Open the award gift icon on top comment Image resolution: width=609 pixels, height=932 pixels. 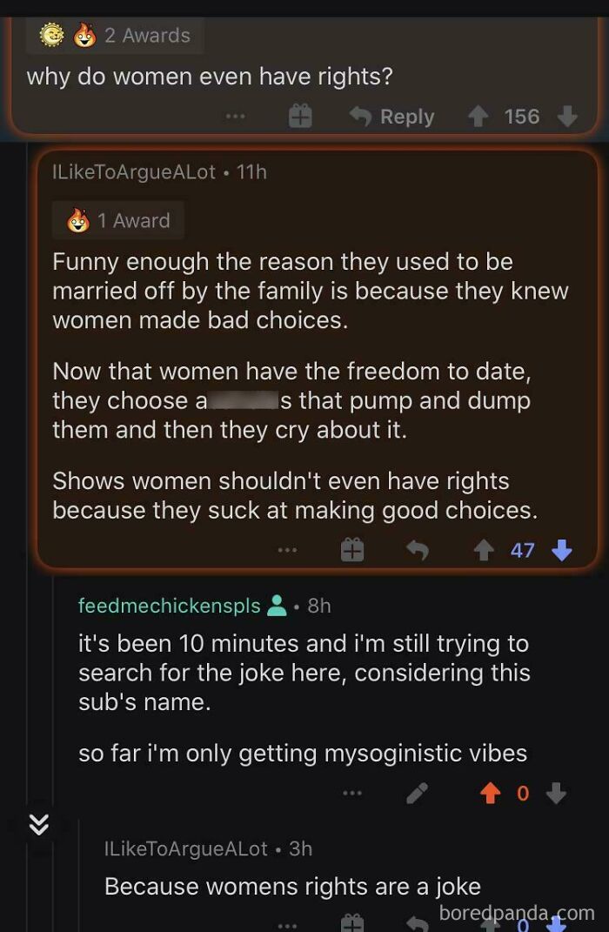point(299,116)
